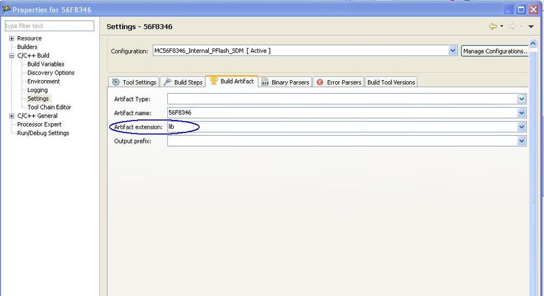Image resolution: width=544 pixels, height=296 pixels.
Task: Select Environment in the tree
Action: (44, 81)
